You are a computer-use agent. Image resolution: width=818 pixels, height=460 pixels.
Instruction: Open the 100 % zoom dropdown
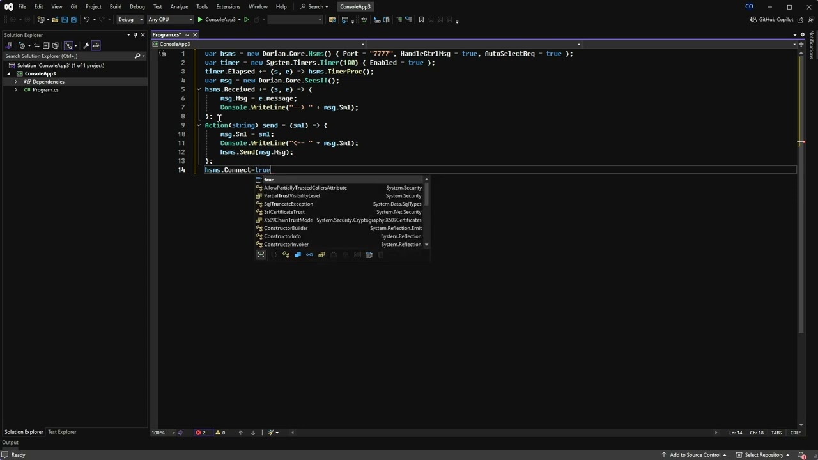[173, 433]
